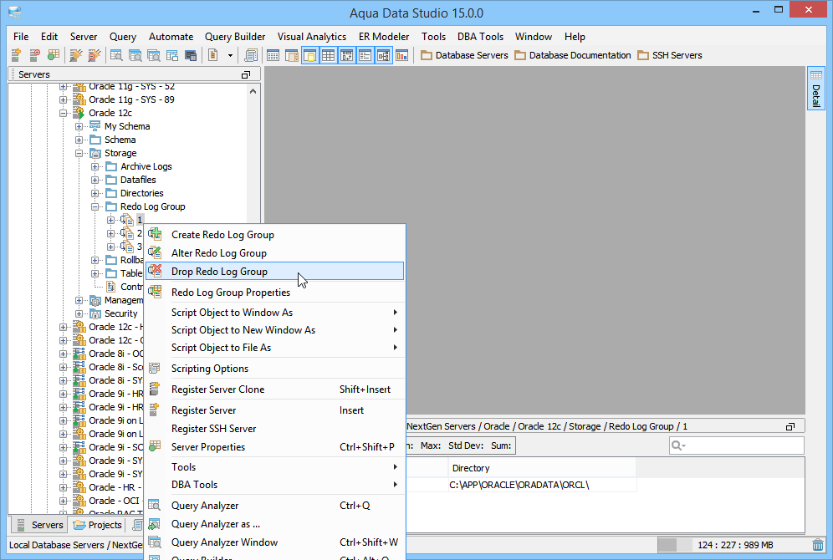833x560 pixels.
Task: Click the maximize icon in Servers panel header
Action: (245, 75)
